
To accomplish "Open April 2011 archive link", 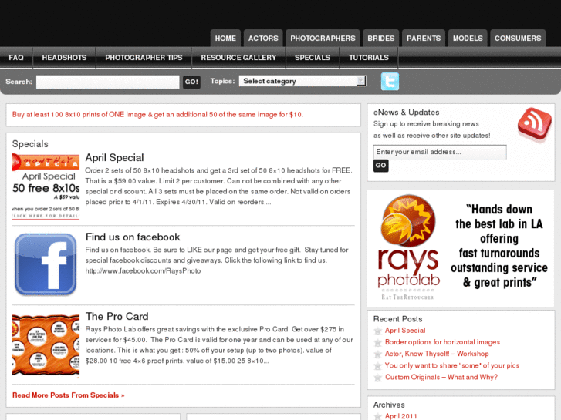I will (400, 416).
